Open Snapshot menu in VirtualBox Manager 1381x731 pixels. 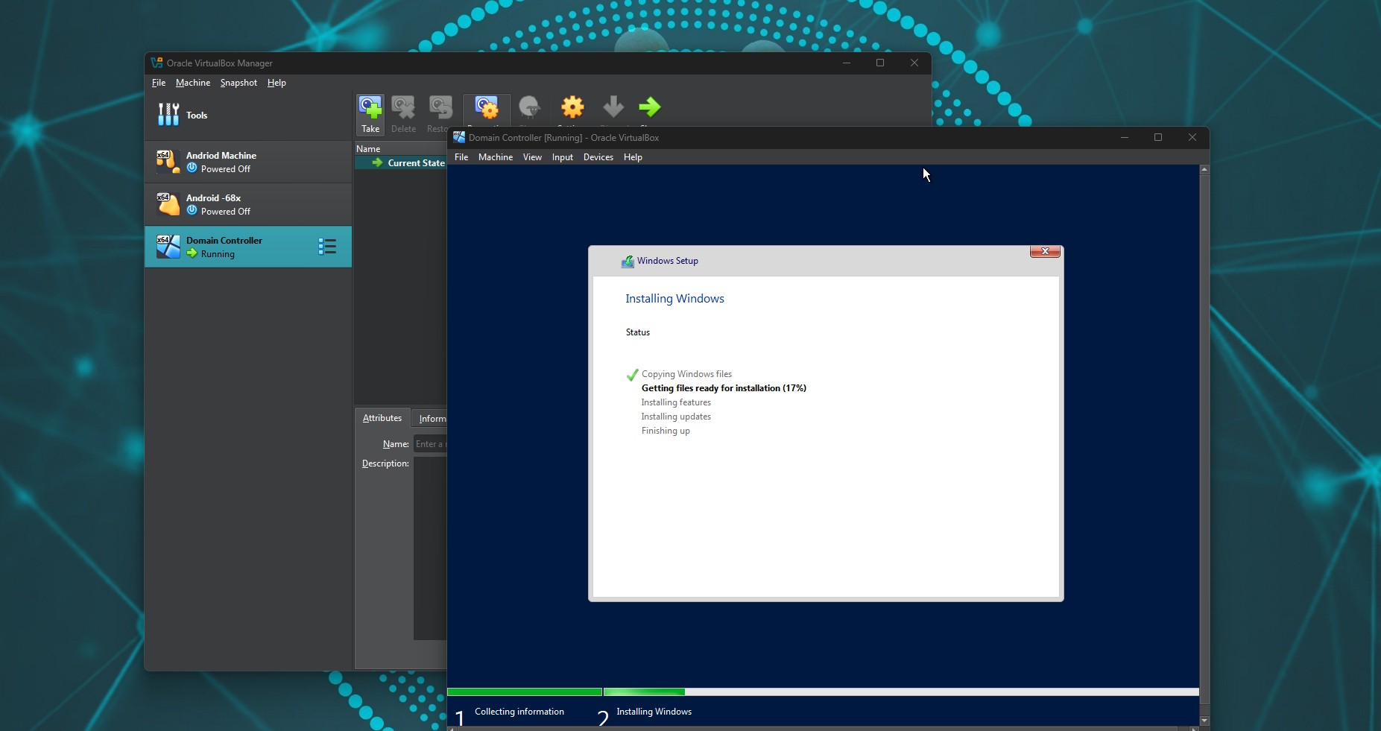pyautogui.click(x=238, y=83)
